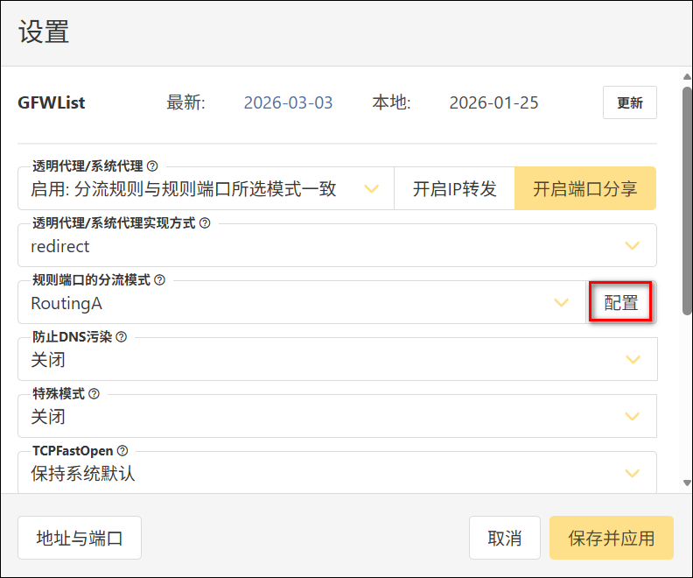Click help icon beside 透明代理/系统代理 label
Screen dimensions: 693x578
(x=152, y=166)
